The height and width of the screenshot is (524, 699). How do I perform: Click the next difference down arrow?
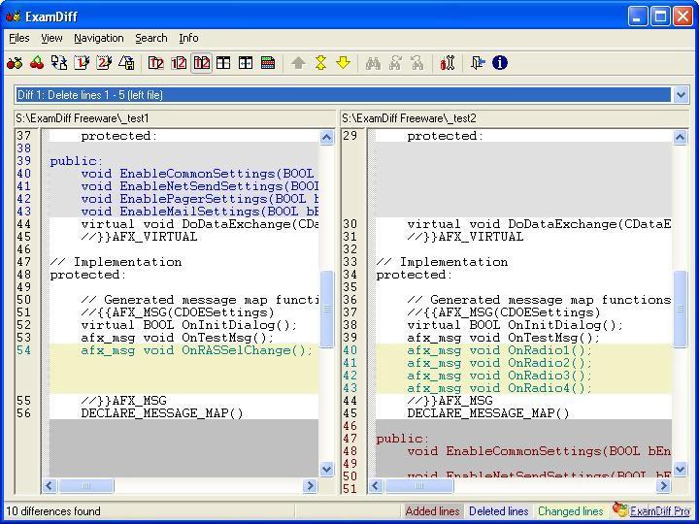pyautogui.click(x=343, y=63)
